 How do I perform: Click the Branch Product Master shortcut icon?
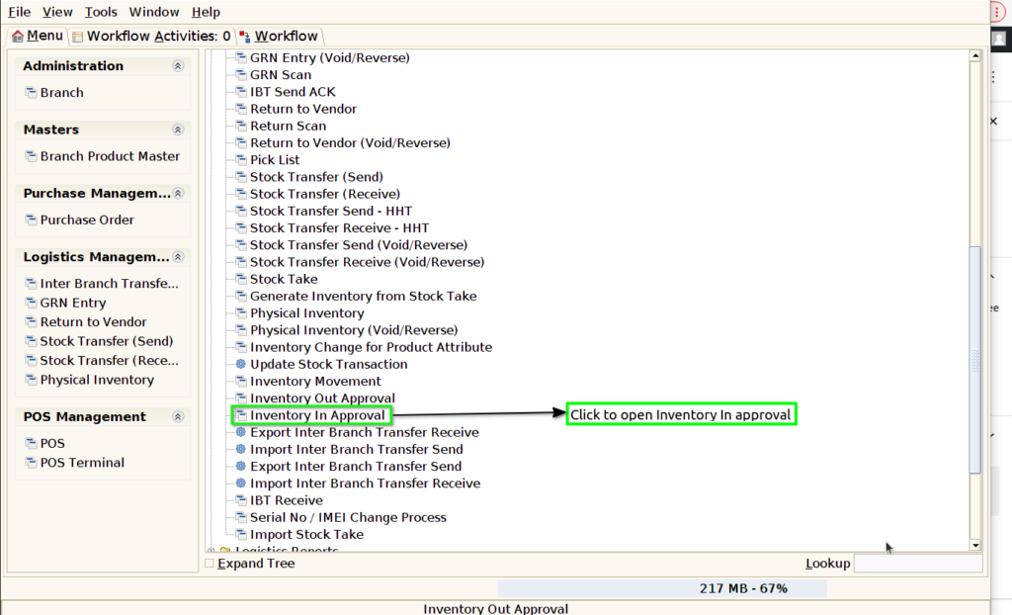pos(31,155)
